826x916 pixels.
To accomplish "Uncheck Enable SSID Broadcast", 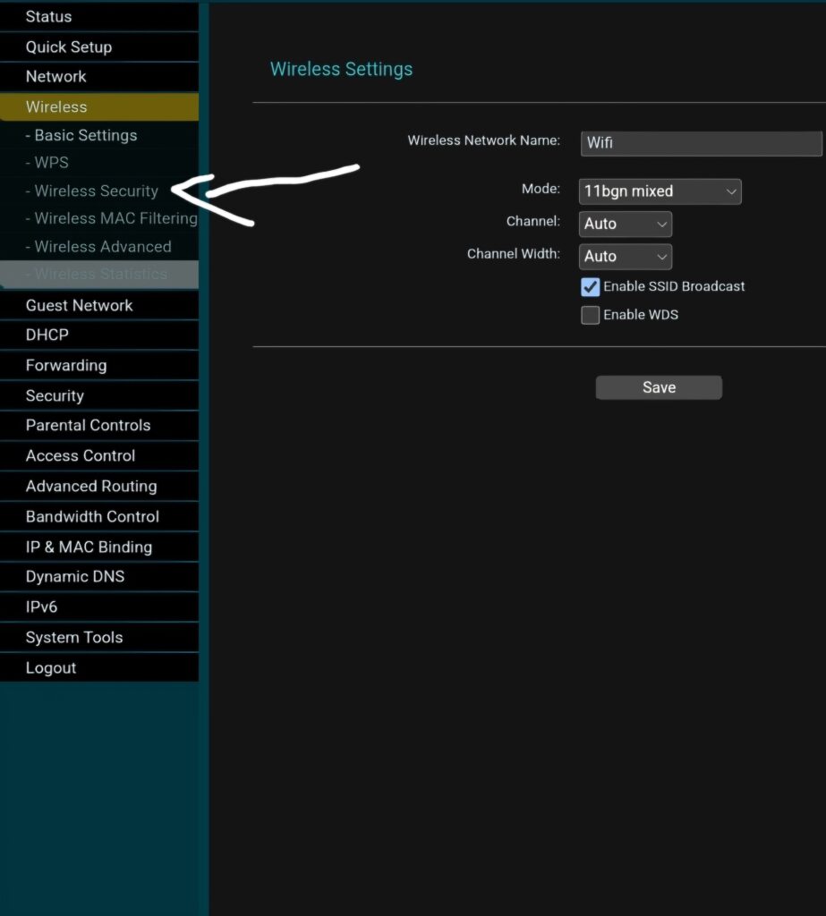I will click(x=590, y=287).
